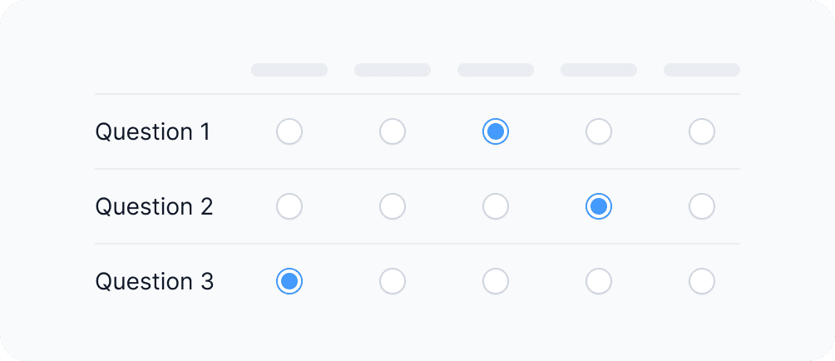This screenshot has height=361, width=835.
Task: Select fifth option for Question 2
Action: click(x=702, y=206)
